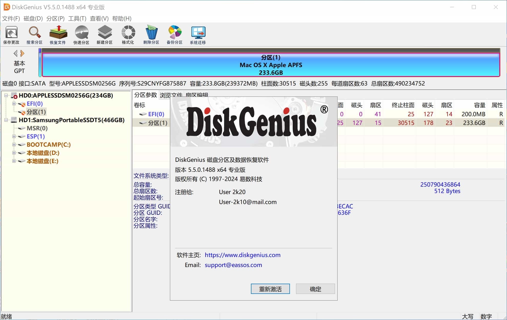Collapse the HD1:SamsungPortableSSDT5 tree node
Screen dimensions: 507x320
(6, 120)
